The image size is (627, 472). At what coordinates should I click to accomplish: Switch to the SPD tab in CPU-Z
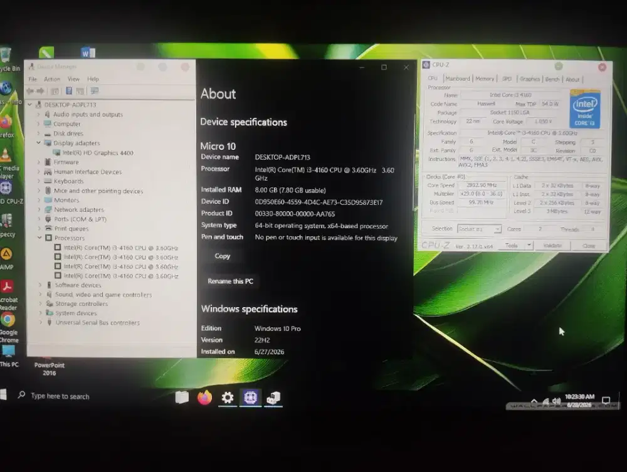click(x=507, y=79)
